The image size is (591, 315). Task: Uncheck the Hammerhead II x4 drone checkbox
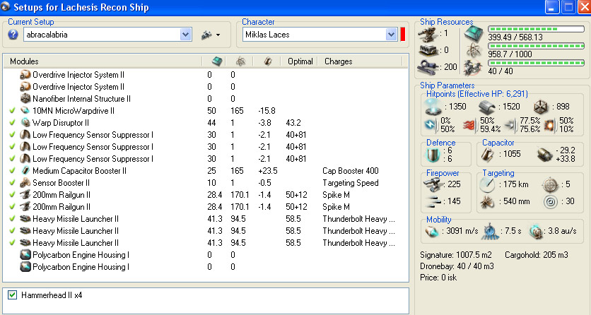pyautogui.click(x=12, y=295)
